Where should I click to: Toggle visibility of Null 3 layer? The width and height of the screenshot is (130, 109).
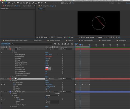(x=1, y=79)
